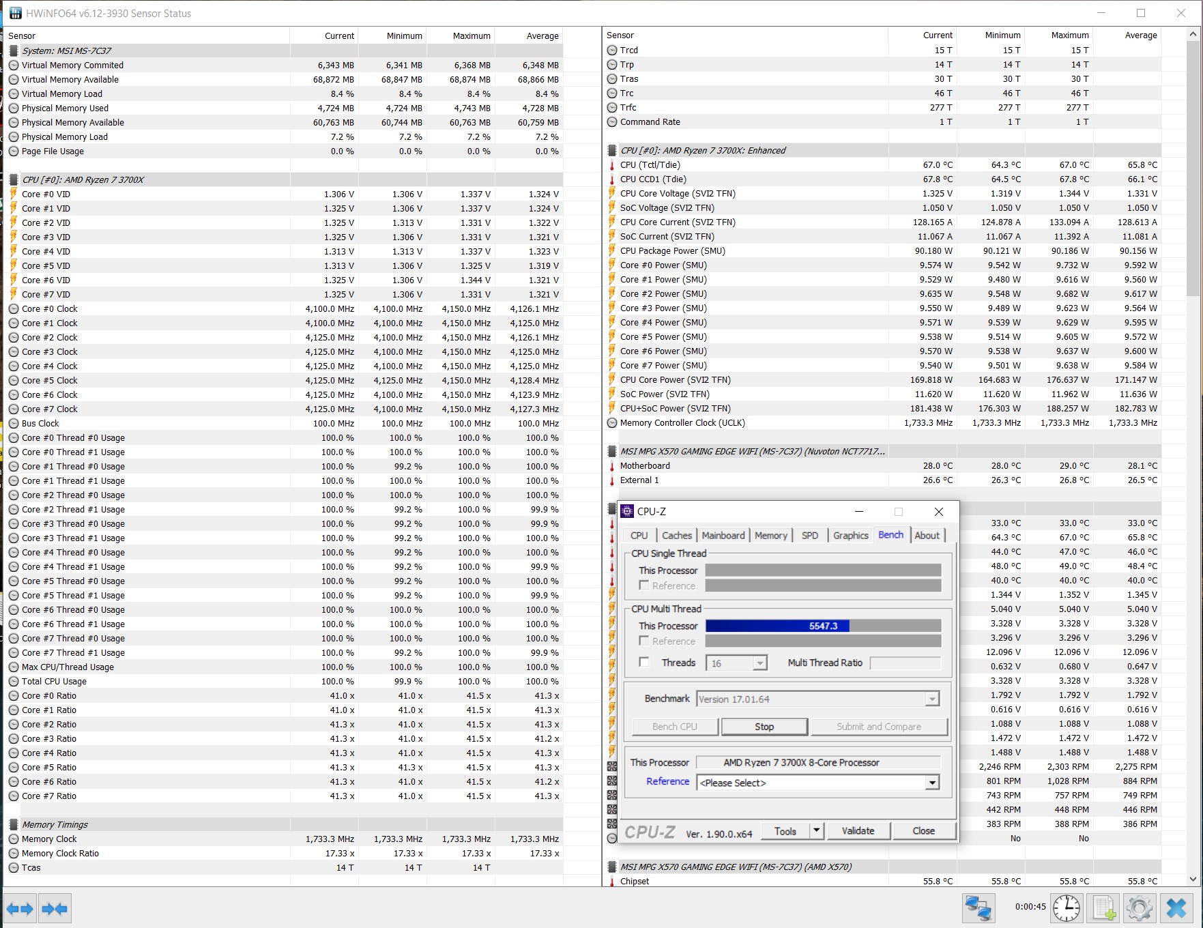Viewport: 1203px width, 928px height.
Task: Click the chip icon beside Memory Timings header
Action: [14, 824]
